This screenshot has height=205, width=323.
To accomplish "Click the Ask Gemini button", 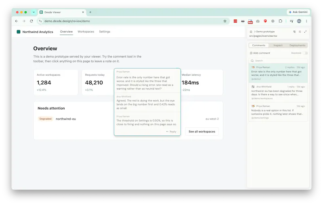I will pyautogui.click(x=298, y=12).
